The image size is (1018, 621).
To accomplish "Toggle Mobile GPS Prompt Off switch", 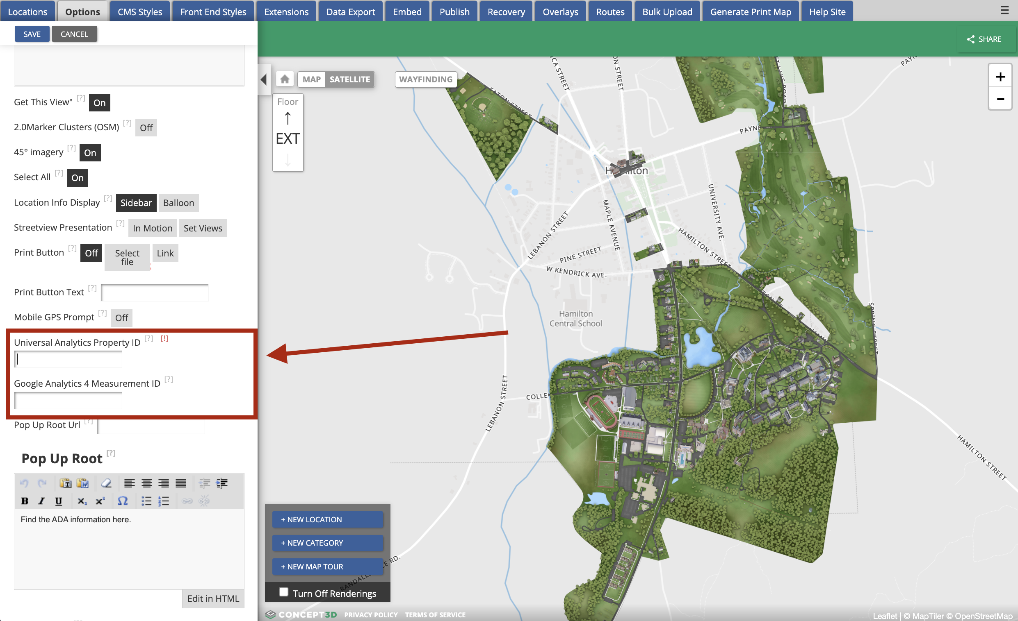I will point(121,318).
